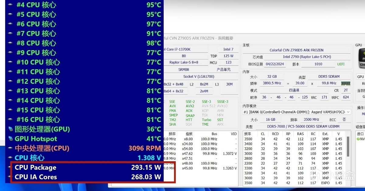365x191 pixels.
Task: Click the Ext. column header in timings table
Action: click(325, 134)
